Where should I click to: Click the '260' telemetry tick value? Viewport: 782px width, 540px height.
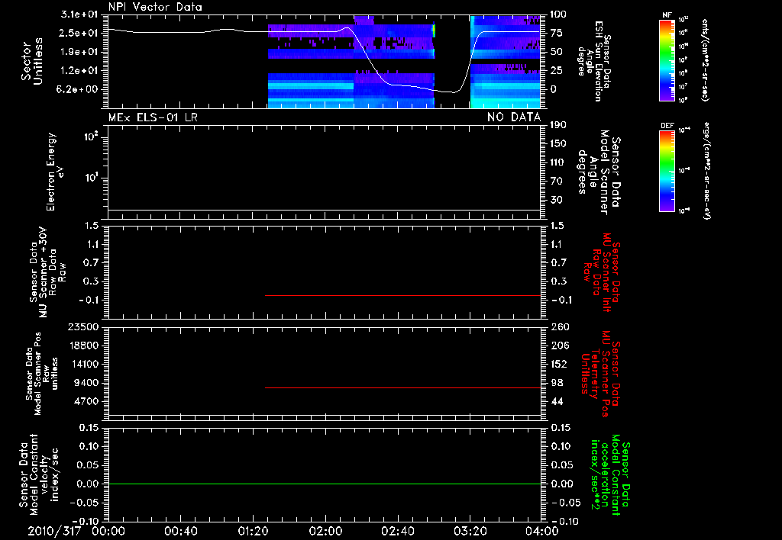[560, 327]
